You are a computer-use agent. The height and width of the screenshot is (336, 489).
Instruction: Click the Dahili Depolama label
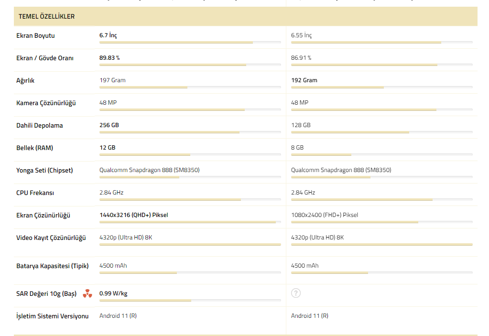click(x=40, y=125)
